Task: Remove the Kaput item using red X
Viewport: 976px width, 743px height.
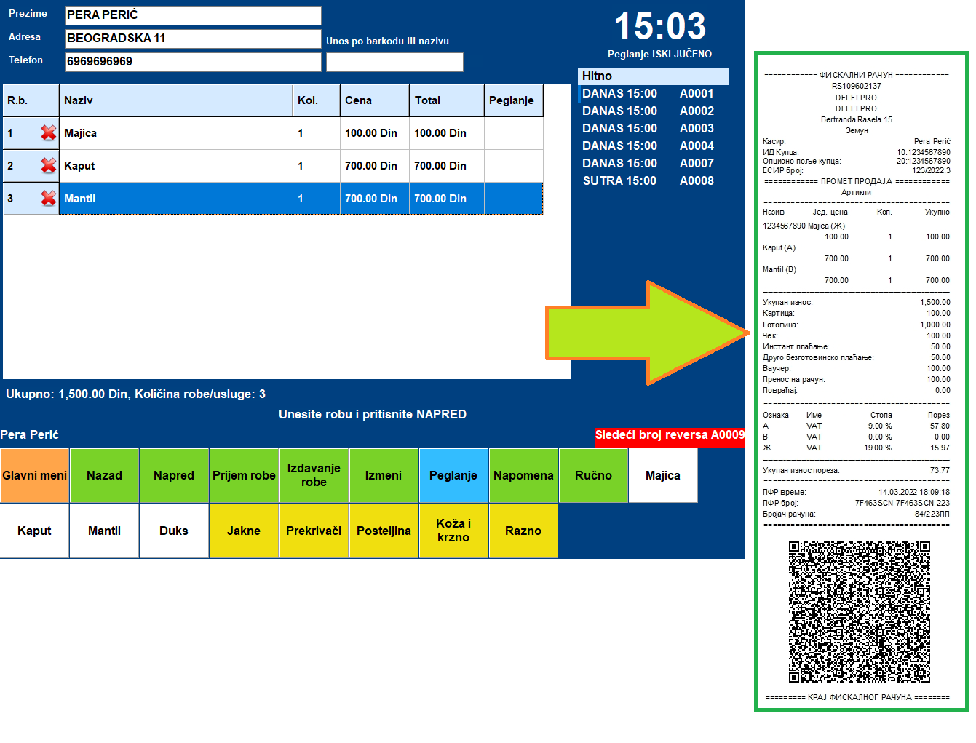Action: (48, 166)
